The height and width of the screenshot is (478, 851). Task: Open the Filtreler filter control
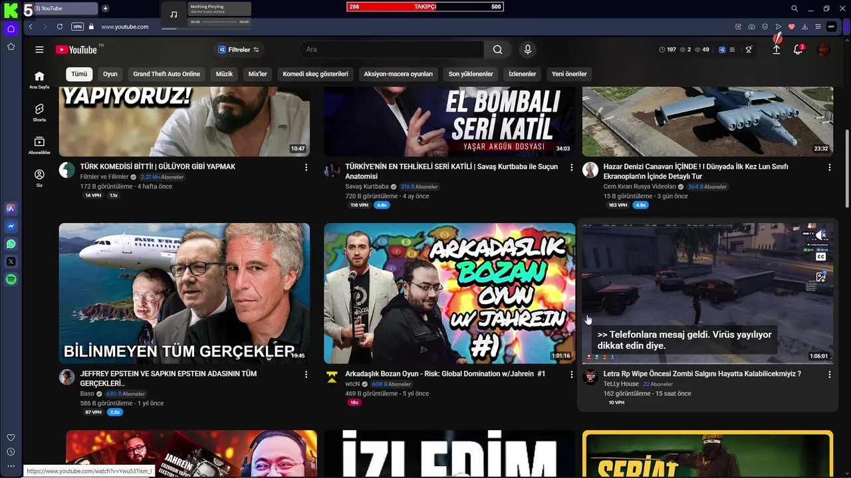click(x=238, y=50)
